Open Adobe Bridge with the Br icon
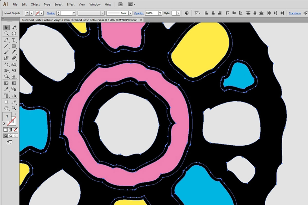The image size is (308, 205). click(x=121, y=4)
